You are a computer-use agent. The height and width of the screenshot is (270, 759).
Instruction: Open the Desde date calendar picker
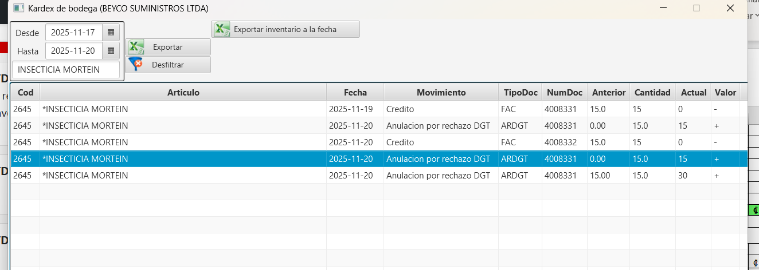[x=111, y=33]
